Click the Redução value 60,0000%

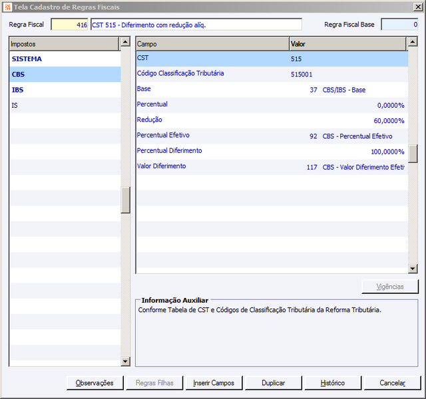(x=389, y=121)
